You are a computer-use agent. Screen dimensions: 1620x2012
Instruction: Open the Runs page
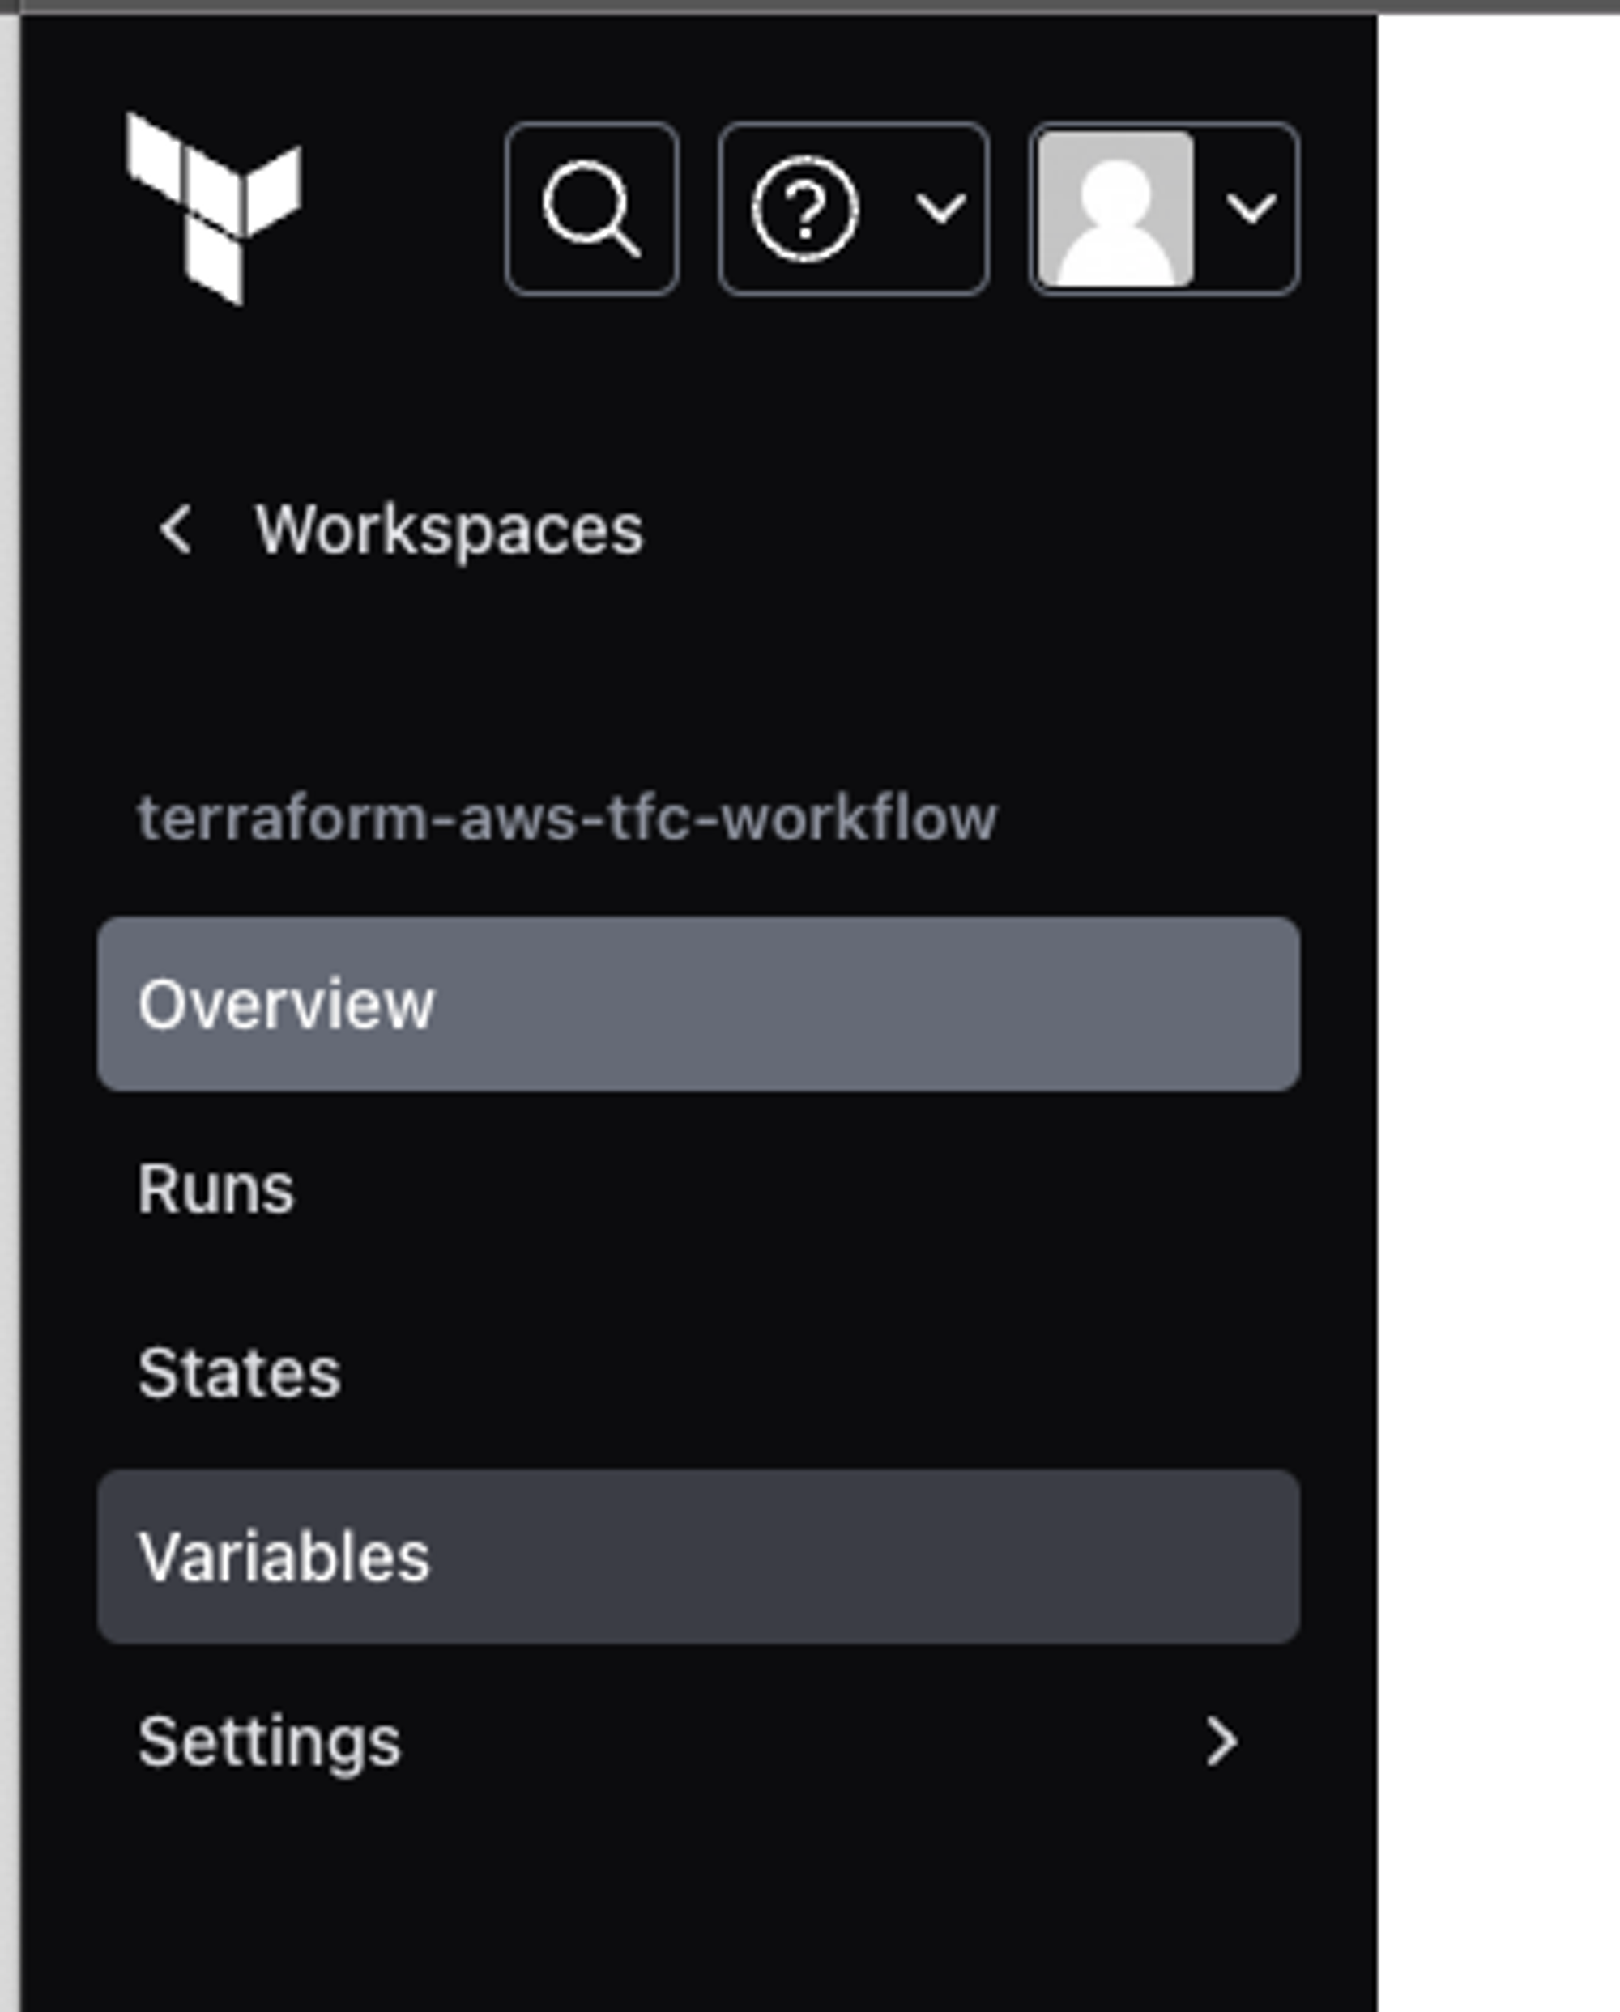(215, 1189)
